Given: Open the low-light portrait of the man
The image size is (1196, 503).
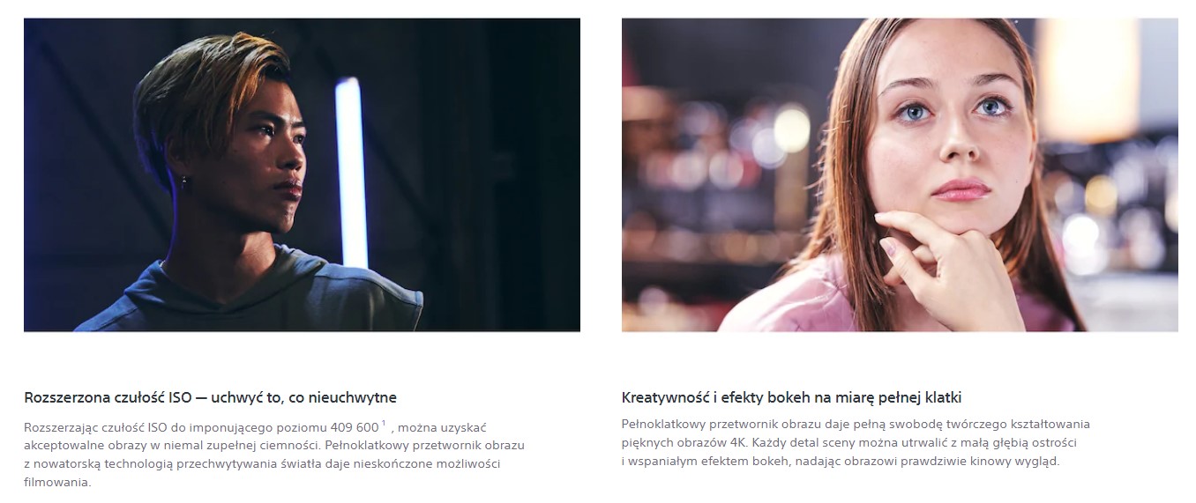Looking at the screenshot, I should click(302, 174).
